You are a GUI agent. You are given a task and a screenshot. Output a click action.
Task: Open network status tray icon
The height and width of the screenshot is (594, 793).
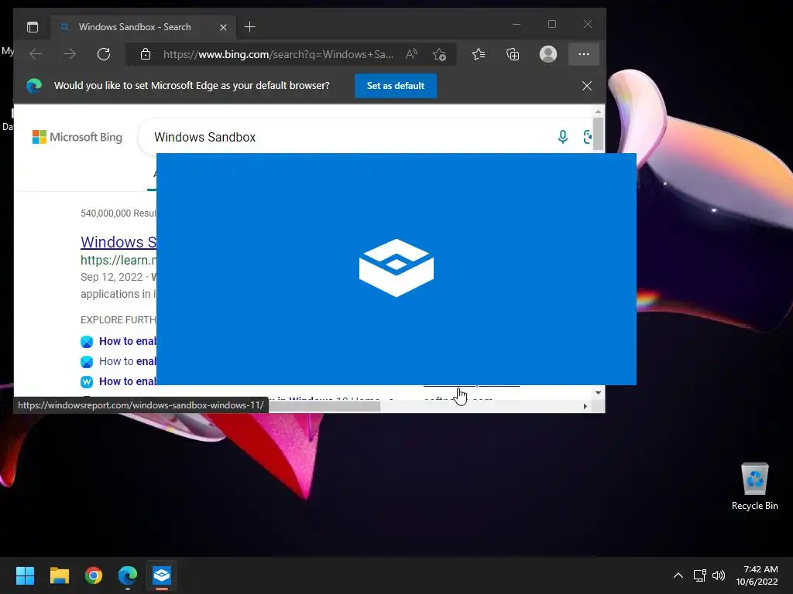(x=700, y=575)
